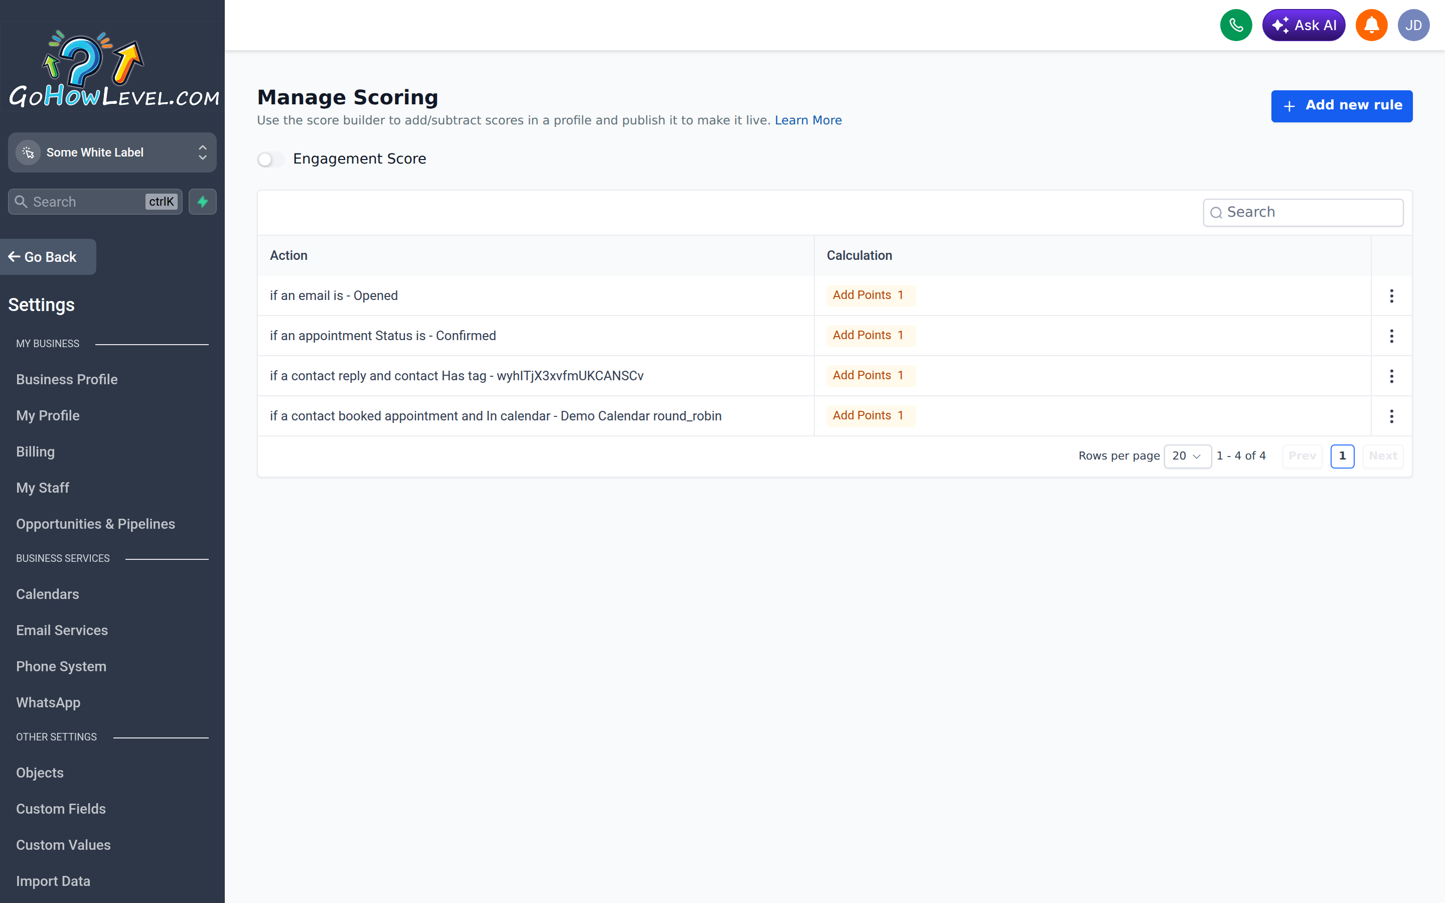
Task: Open Business Profile settings
Action: [x=67, y=379]
